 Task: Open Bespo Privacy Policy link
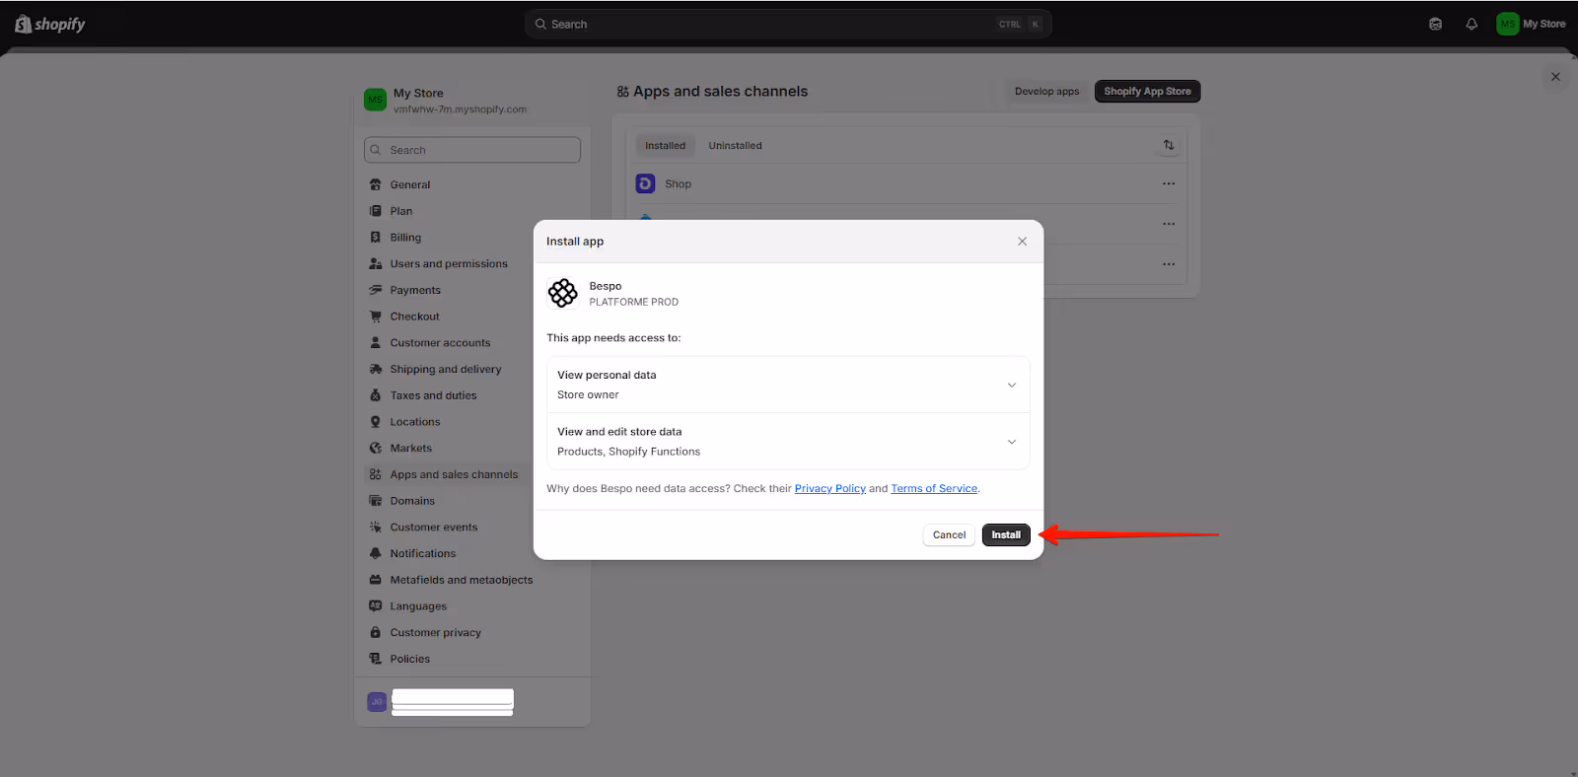click(829, 488)
